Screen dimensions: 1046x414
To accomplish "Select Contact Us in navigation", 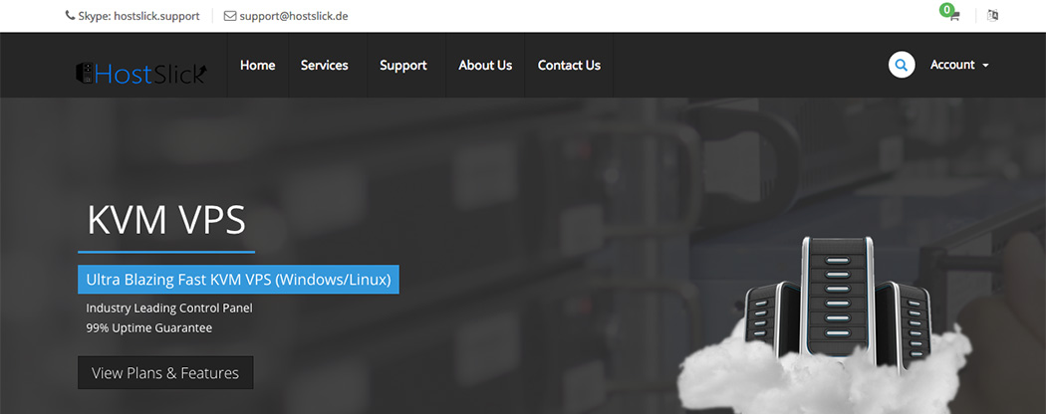I will tap(569, 65).
